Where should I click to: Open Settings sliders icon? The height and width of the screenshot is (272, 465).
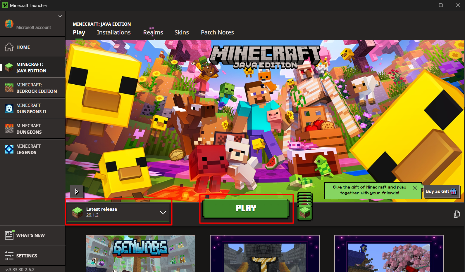(x=9, y=256)
